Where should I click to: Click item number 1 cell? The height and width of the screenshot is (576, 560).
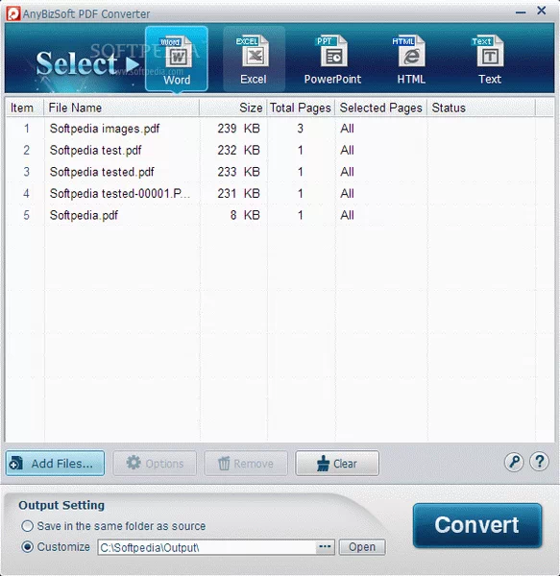tap(27, 129)
